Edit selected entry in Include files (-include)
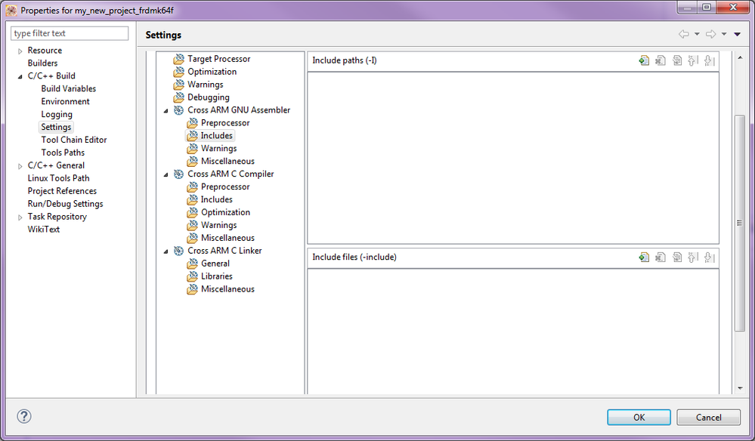The image size is (755, 441). (677, 258)
